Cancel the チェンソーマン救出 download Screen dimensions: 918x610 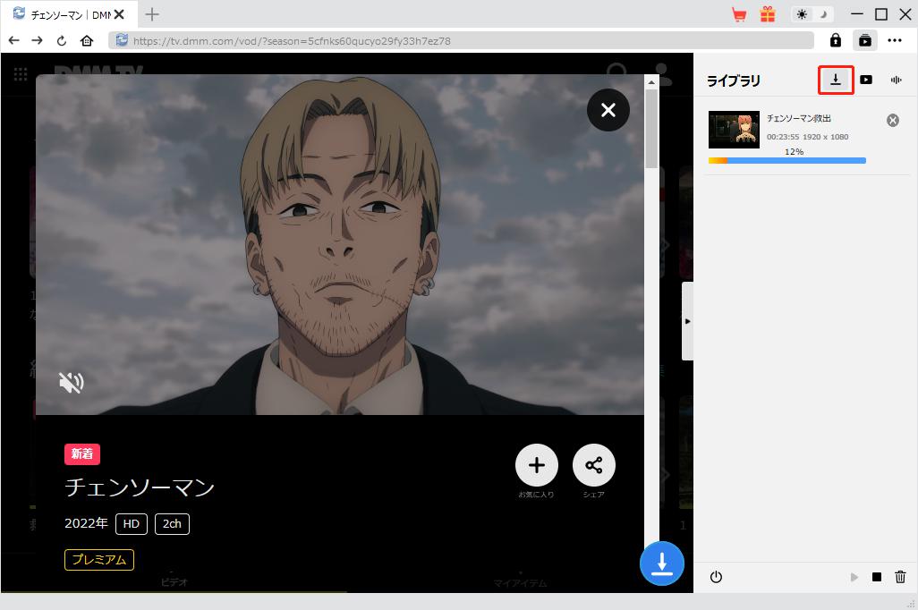pos(892,120)
